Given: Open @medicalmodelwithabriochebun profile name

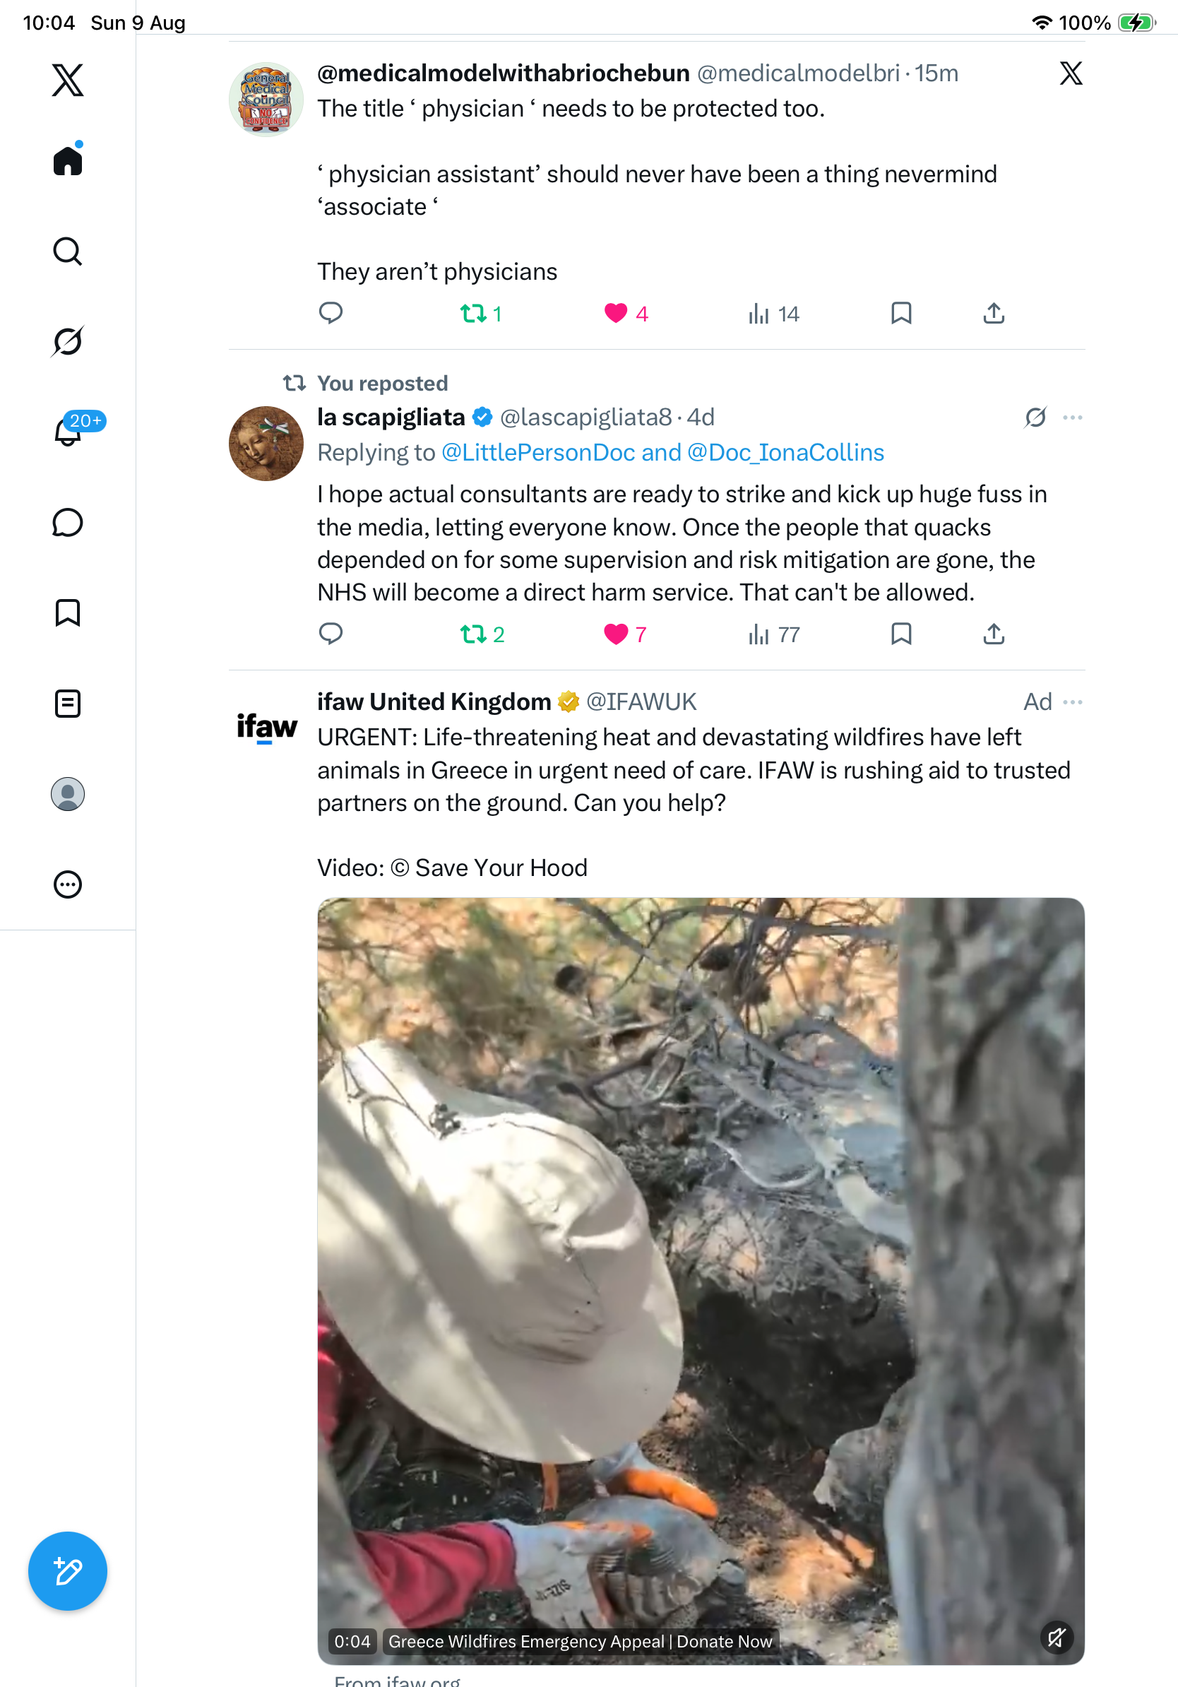Looking at the screenshot, I should pyautogui.click(x=503, y=73).
